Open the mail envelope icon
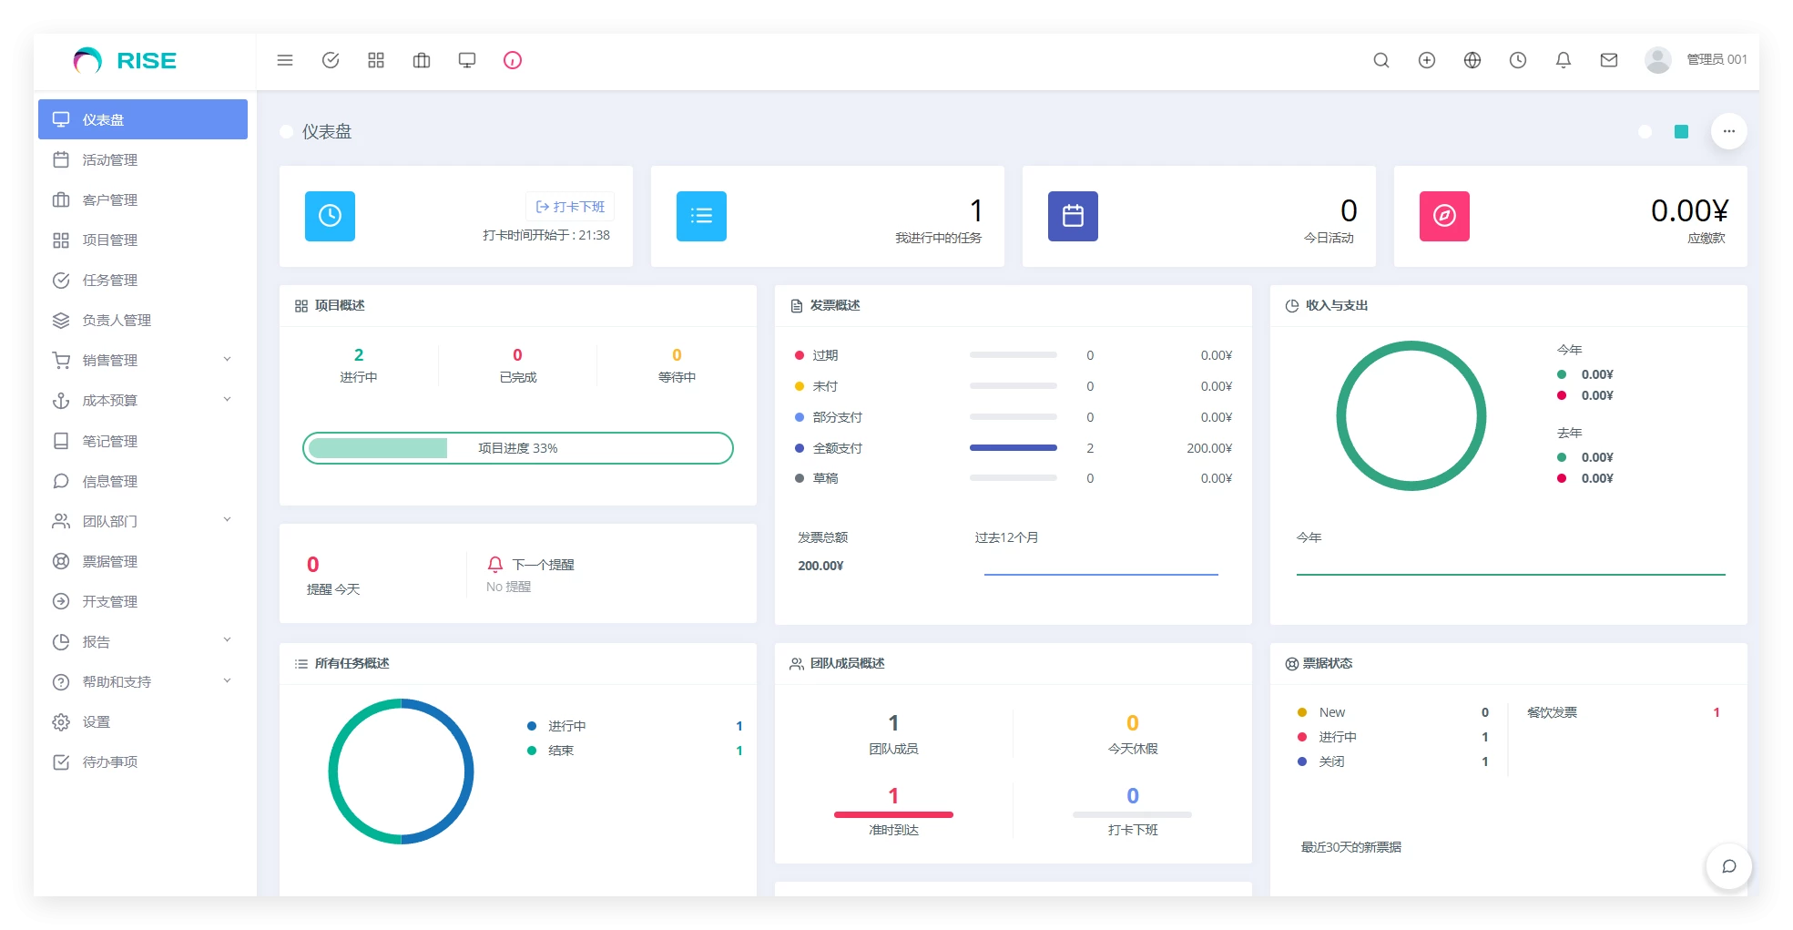The width and height of the screenshot is (1793, 930). [x=1609, y=60]
